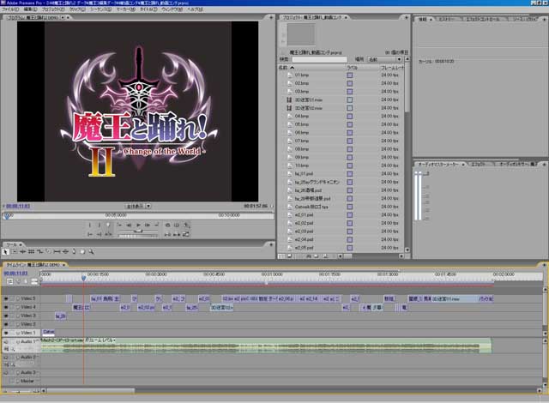The image size is (549, 403).
Task: Click the Project panel search field
Action: click(319, 59)
